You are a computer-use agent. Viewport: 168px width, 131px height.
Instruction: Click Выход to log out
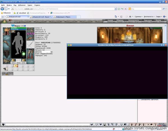point(158,20)
